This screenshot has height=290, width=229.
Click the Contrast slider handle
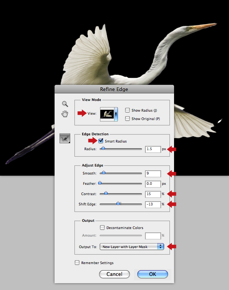(x=106, y=193)
